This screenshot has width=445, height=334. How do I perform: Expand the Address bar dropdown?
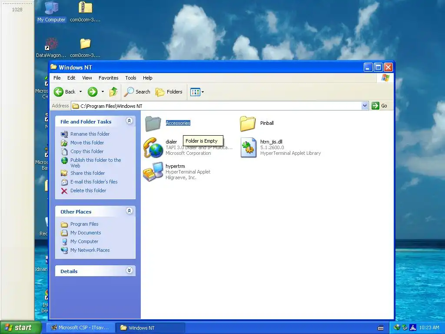(365, 106)
